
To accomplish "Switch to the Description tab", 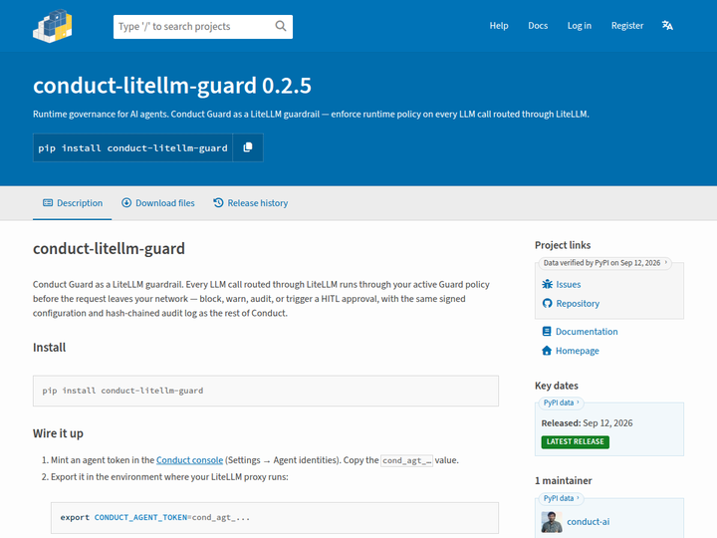I will [73, 203].
